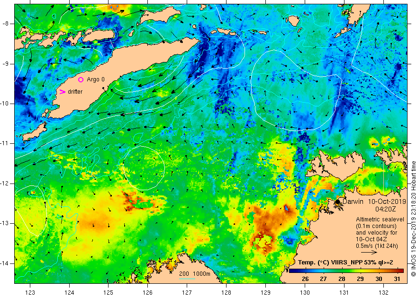This screenshot has height=298, width=417.
Task: Click the -10 latitude axis label
Action: pos(5,104)
